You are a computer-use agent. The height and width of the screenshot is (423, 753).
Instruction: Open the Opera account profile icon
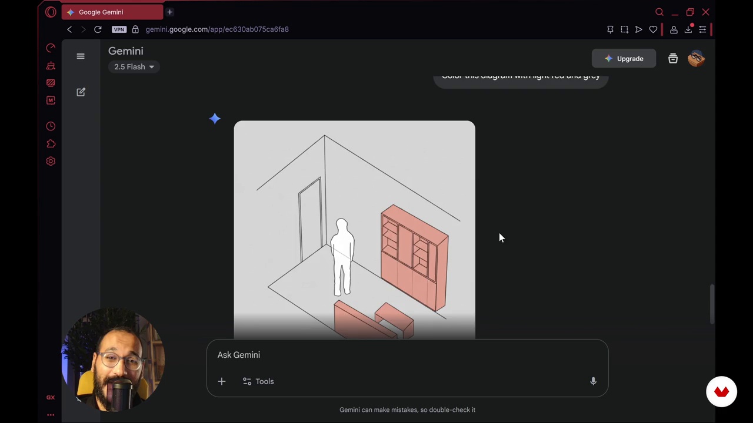tap(674, 29)
